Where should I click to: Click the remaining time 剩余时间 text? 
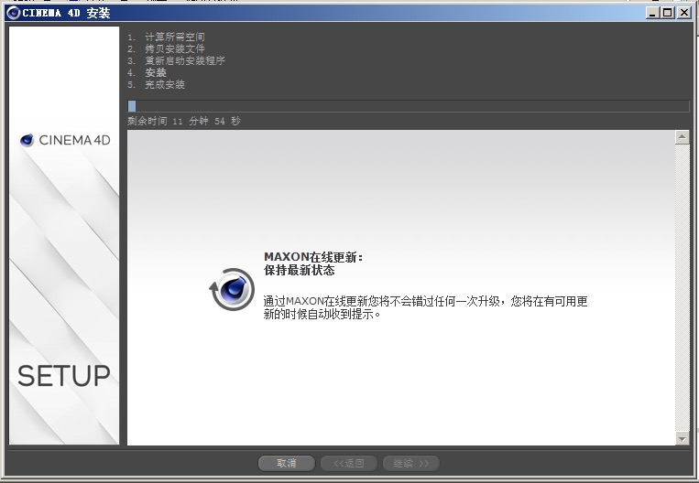click(184, 121)
